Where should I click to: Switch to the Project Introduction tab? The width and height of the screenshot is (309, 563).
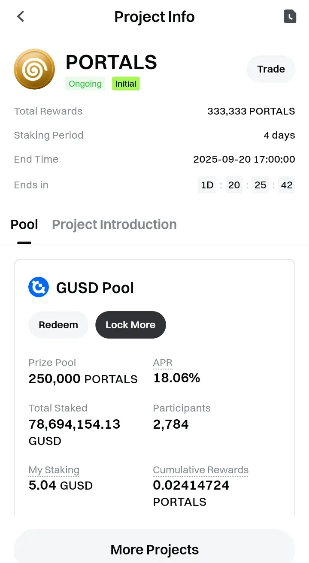click(114, 224)
